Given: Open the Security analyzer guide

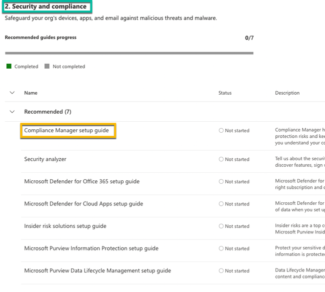Looking at the screenshot, I should pos(45,159).
